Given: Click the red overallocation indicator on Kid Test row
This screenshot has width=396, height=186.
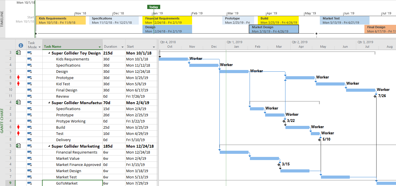Looking at the screenshot, I should [18, 84].
